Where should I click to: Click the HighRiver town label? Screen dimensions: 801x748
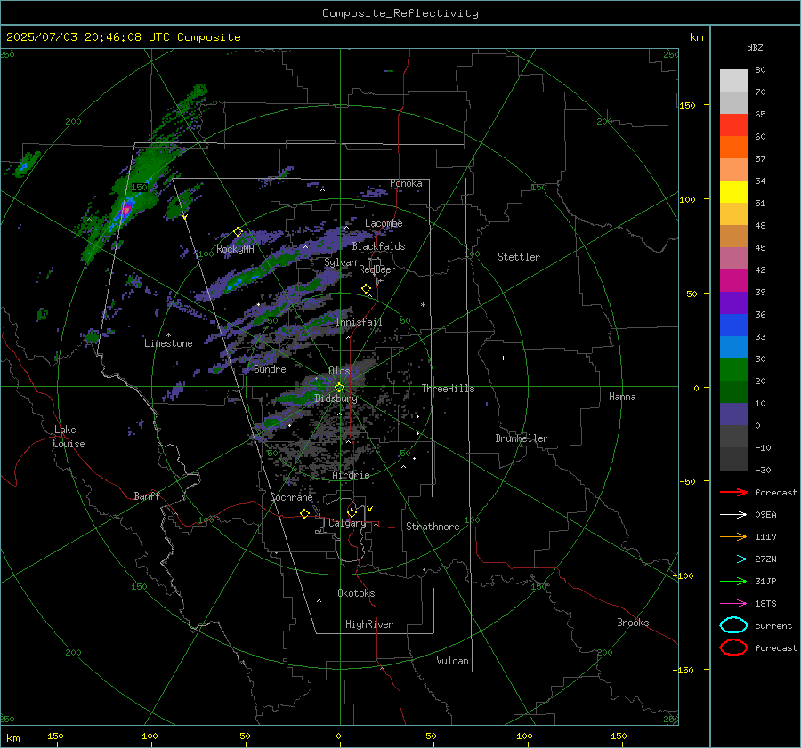click(x=369, y=624)
